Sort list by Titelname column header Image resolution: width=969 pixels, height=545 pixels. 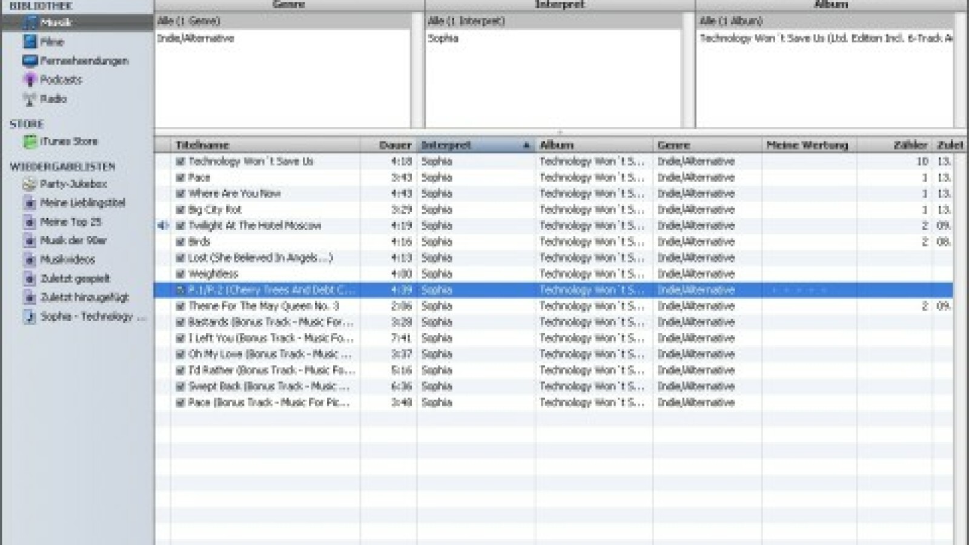pyautogui.click(x=202, y=145)
